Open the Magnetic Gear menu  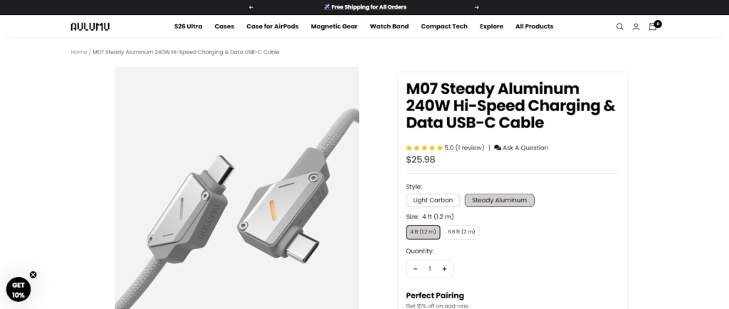(335, 26)
